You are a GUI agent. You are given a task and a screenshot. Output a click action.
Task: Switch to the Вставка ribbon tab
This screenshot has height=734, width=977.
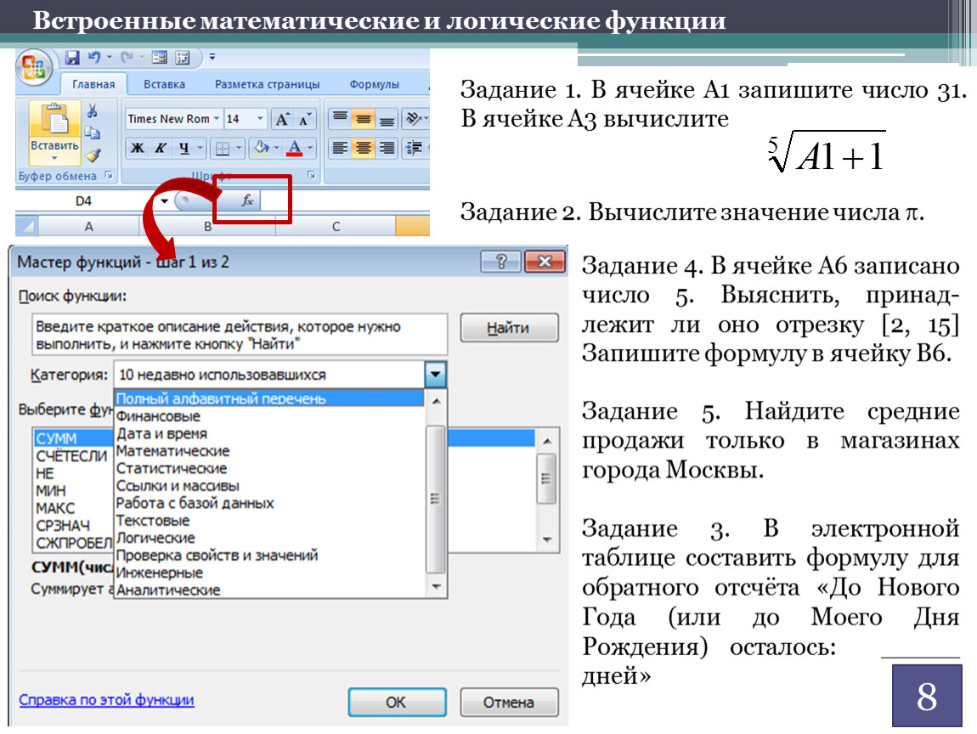(164, 84)
